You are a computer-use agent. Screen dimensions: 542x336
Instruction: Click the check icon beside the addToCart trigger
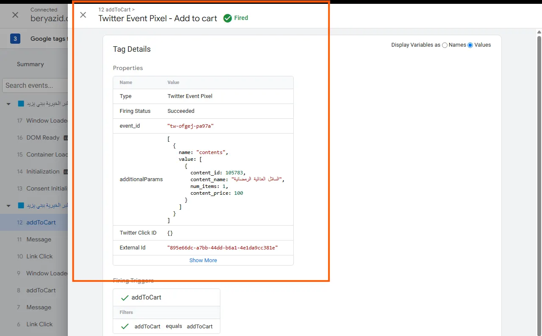(125, 298)
